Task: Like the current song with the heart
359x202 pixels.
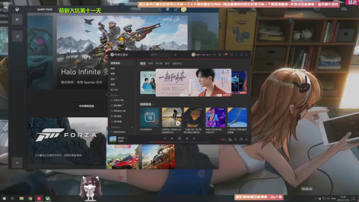Action: tap(127, 138)
